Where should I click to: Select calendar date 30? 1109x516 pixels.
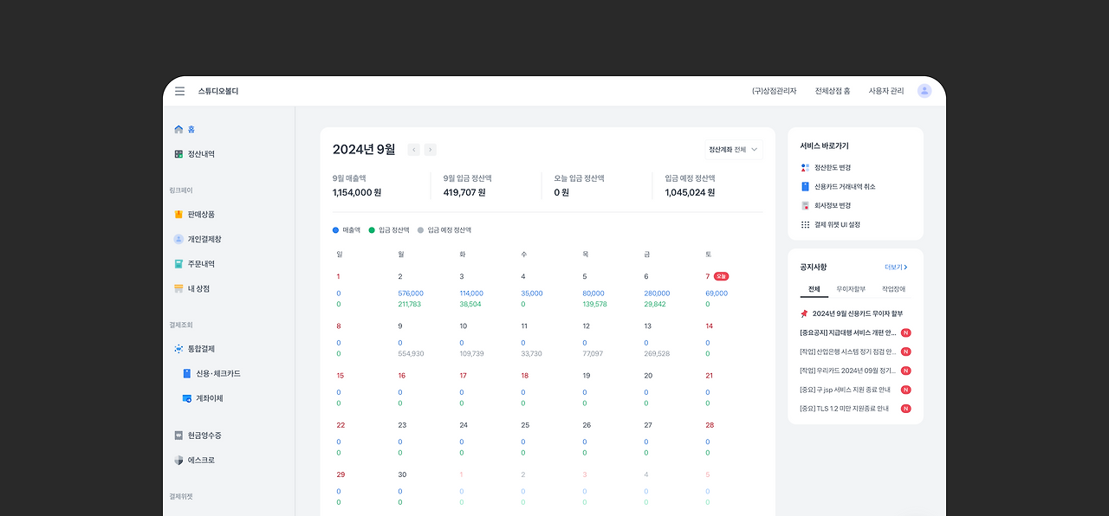click(402, 474)
